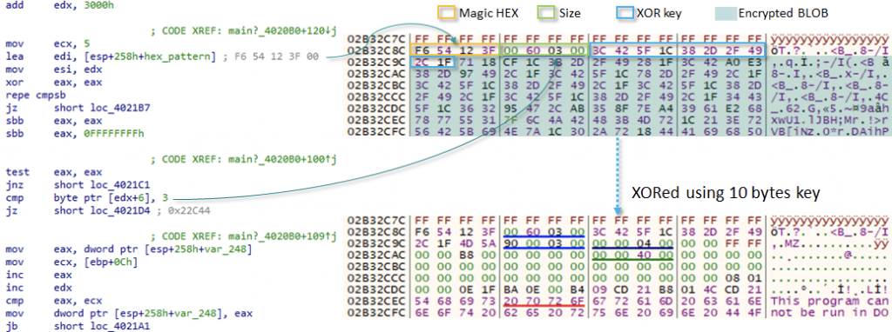Click the 'XORed using 10 bytes key' caption
The height and width of the screenshot is (332, 892).
click(x=726, y=194)
